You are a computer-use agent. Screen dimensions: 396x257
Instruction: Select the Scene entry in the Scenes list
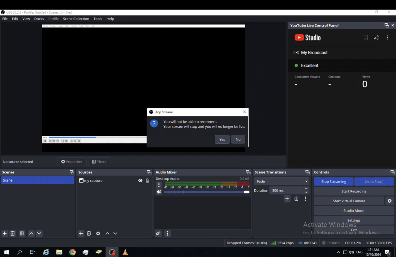click(37, 180)
